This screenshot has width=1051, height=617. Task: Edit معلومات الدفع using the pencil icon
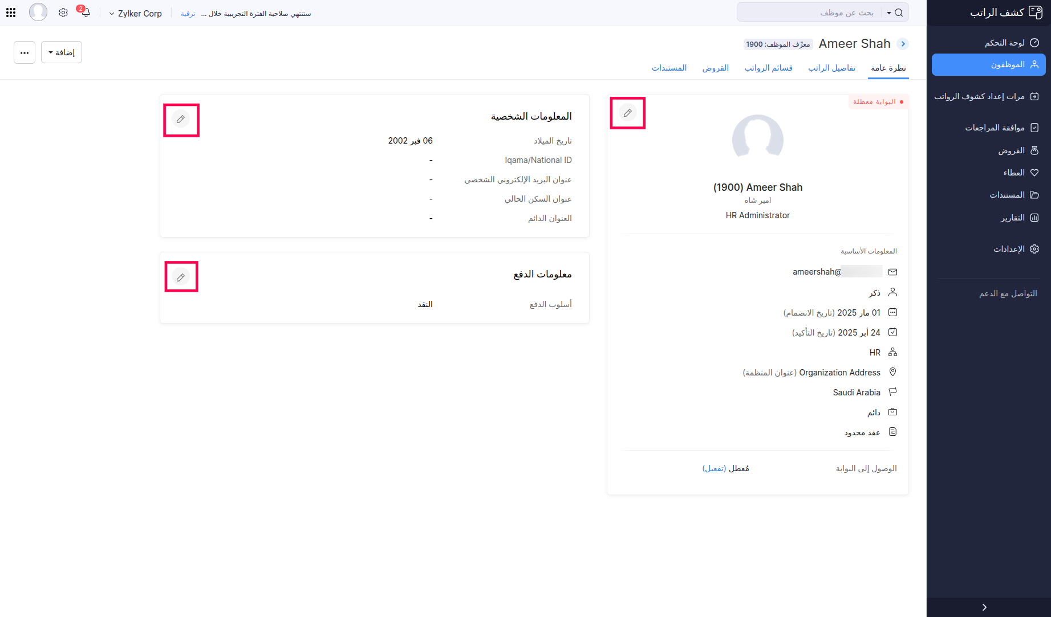click(x=181, y=276)
